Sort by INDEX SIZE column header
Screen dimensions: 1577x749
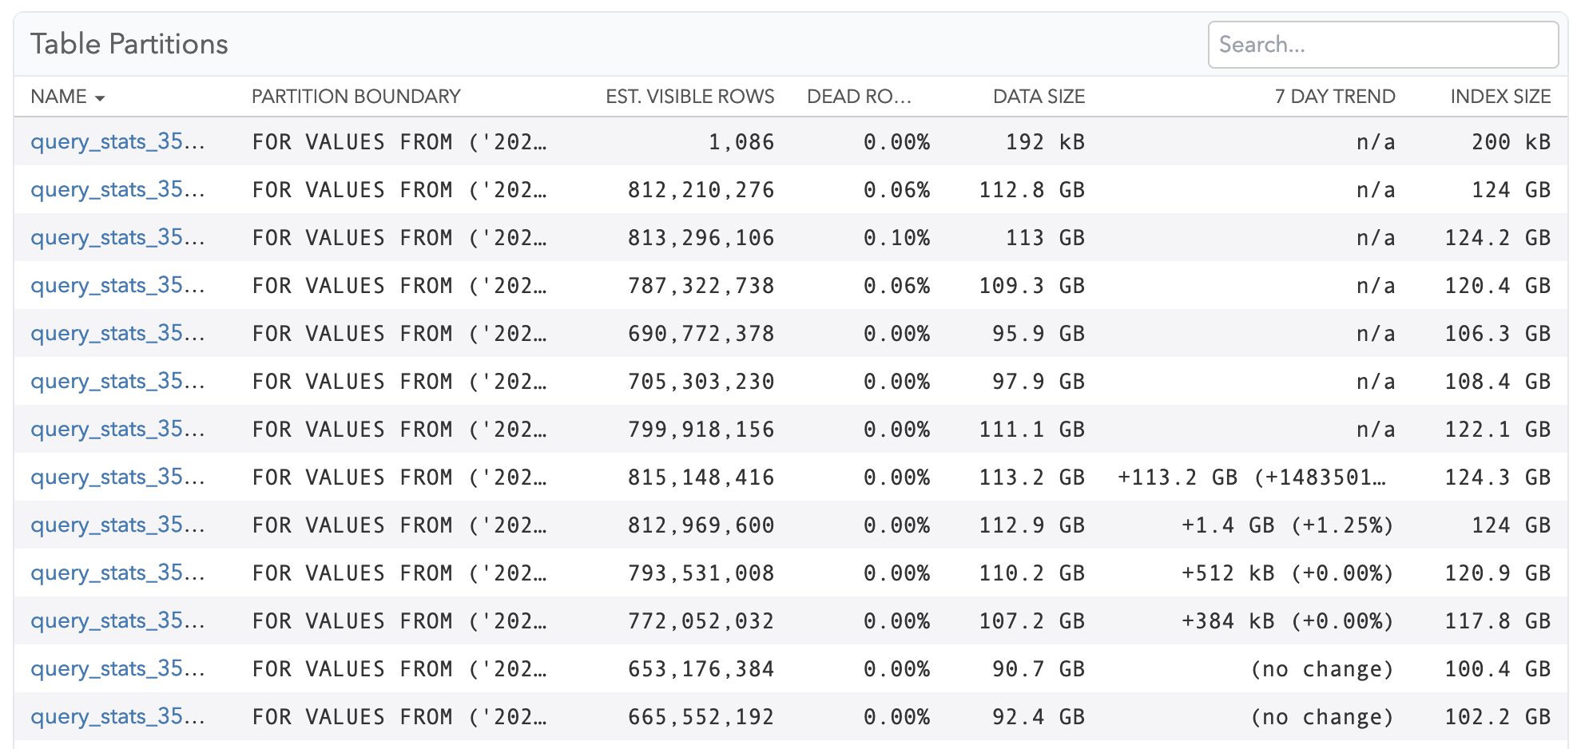pos(1500,97)
